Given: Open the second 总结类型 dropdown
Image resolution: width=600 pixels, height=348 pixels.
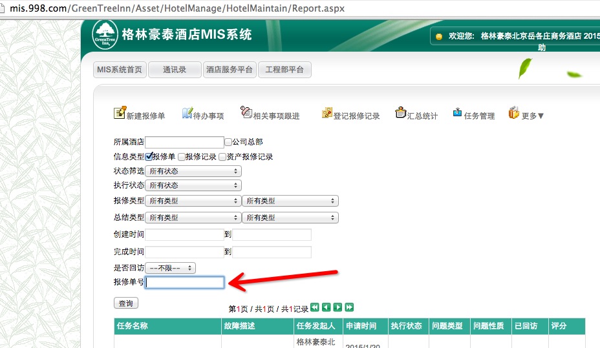Looking at the screenshot, I should (290, 218).
